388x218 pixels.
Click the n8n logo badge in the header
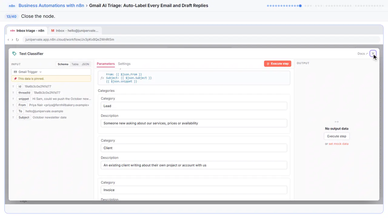coord(12,5)
